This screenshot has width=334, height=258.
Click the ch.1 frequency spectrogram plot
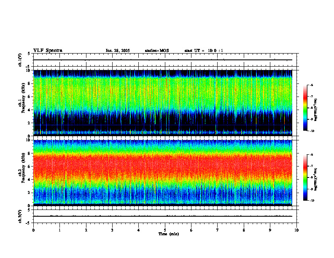pos(163,103)
